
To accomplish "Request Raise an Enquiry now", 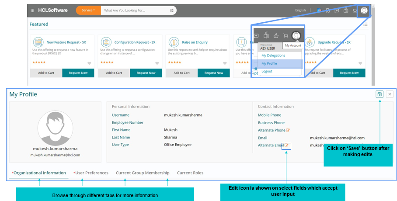I will (x=214, y=73).
